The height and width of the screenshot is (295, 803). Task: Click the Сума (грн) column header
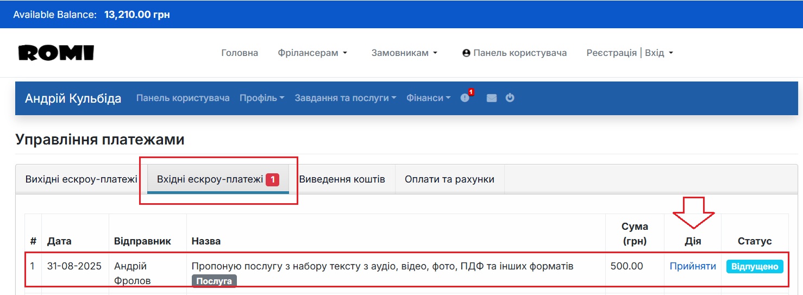click(x=635, y=234)
